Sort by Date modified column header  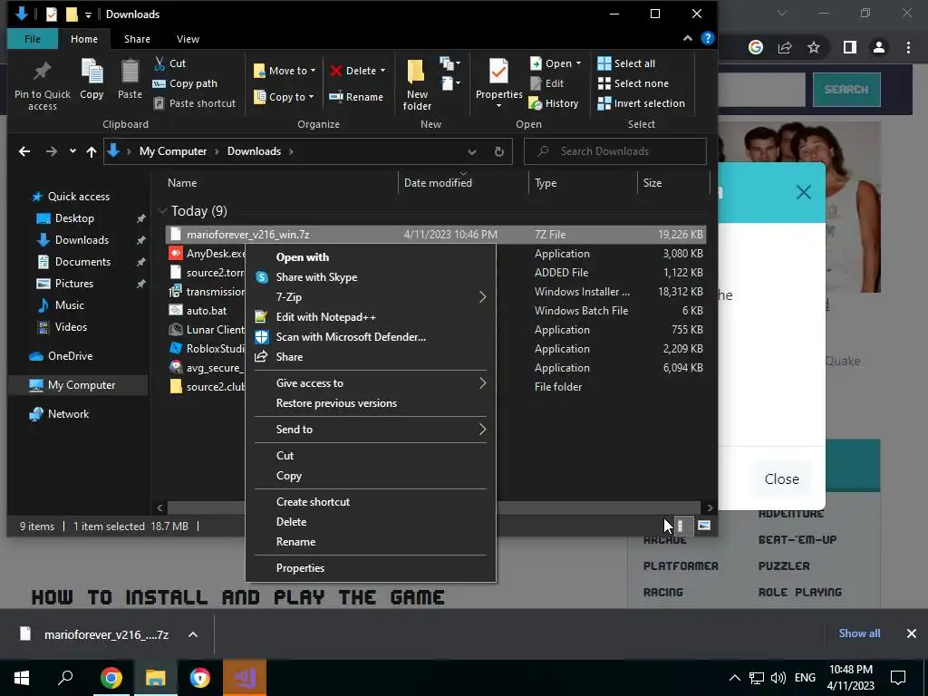pyautogui.click(x=438, y=183)
